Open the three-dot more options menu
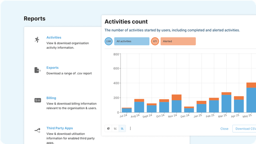 130,128
